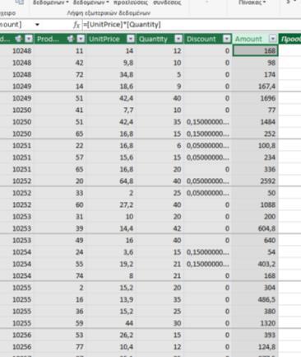Viewport: 301px width, 357px height.
Task: Select product cell 59 in the 10255 row
Action: coord(60,323)
